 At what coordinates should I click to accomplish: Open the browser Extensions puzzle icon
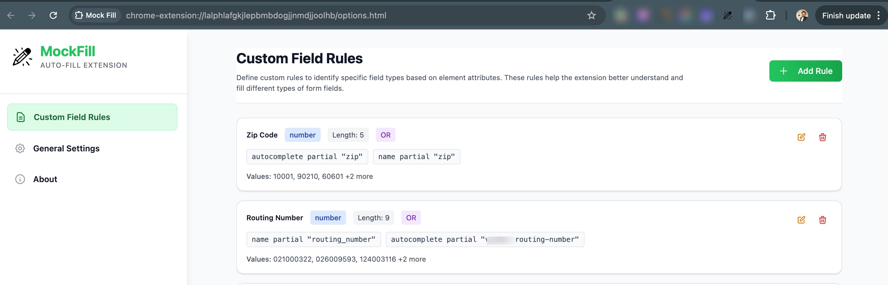770,15
